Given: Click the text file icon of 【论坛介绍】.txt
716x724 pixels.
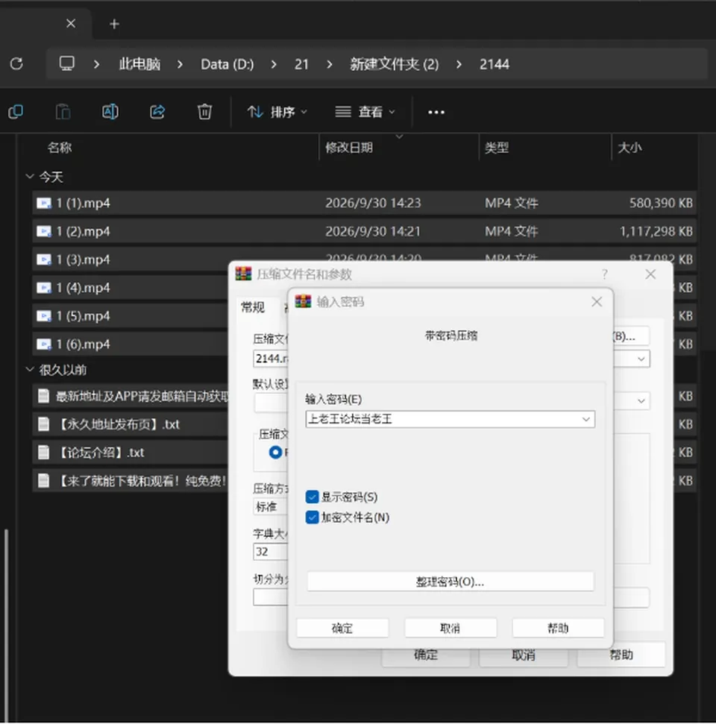Looking at the screenshot, I should click(x=43, y=453).
